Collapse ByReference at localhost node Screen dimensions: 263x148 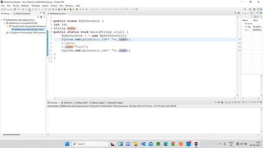click(x=5, y=23)
